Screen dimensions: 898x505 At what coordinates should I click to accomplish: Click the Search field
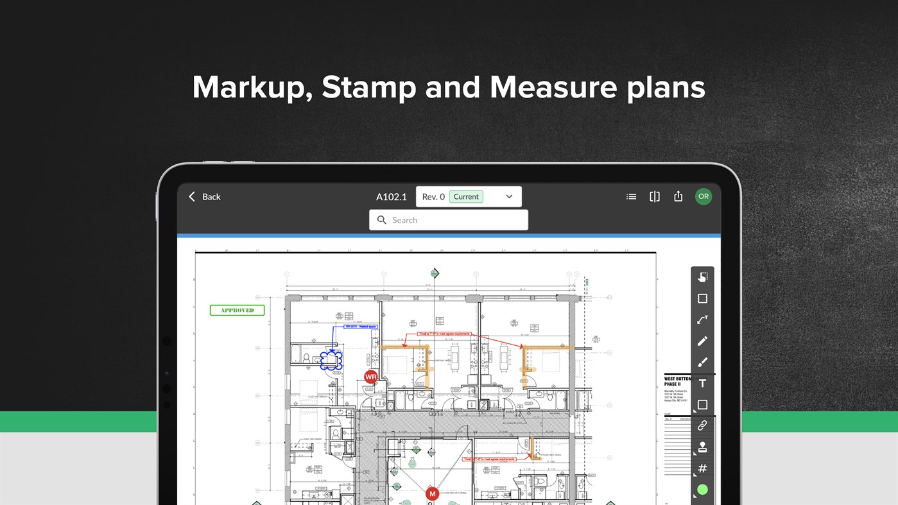tap(448, 219)
